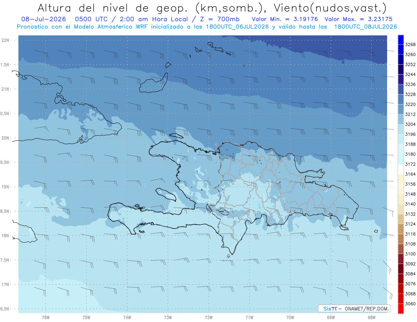Click the '0.5N' latitude label
417x322 pixels.
[5, 114]
